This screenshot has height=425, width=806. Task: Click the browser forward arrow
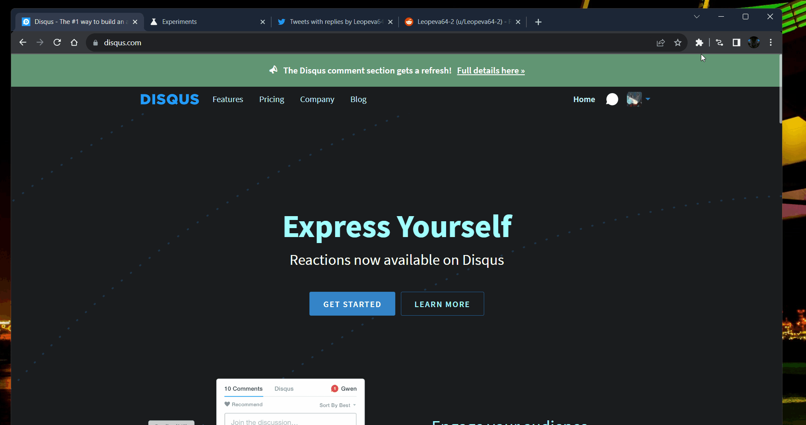pos(40,42)
